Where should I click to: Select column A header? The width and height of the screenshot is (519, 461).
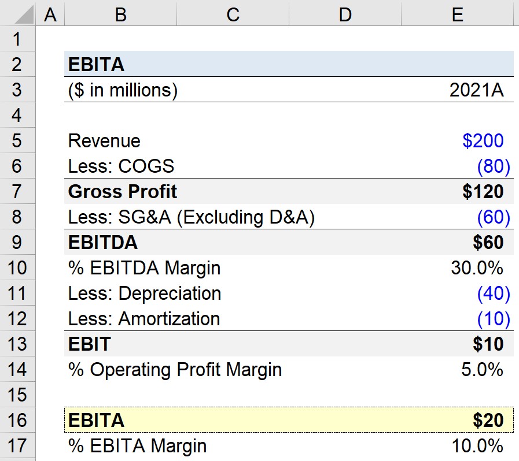50,13
